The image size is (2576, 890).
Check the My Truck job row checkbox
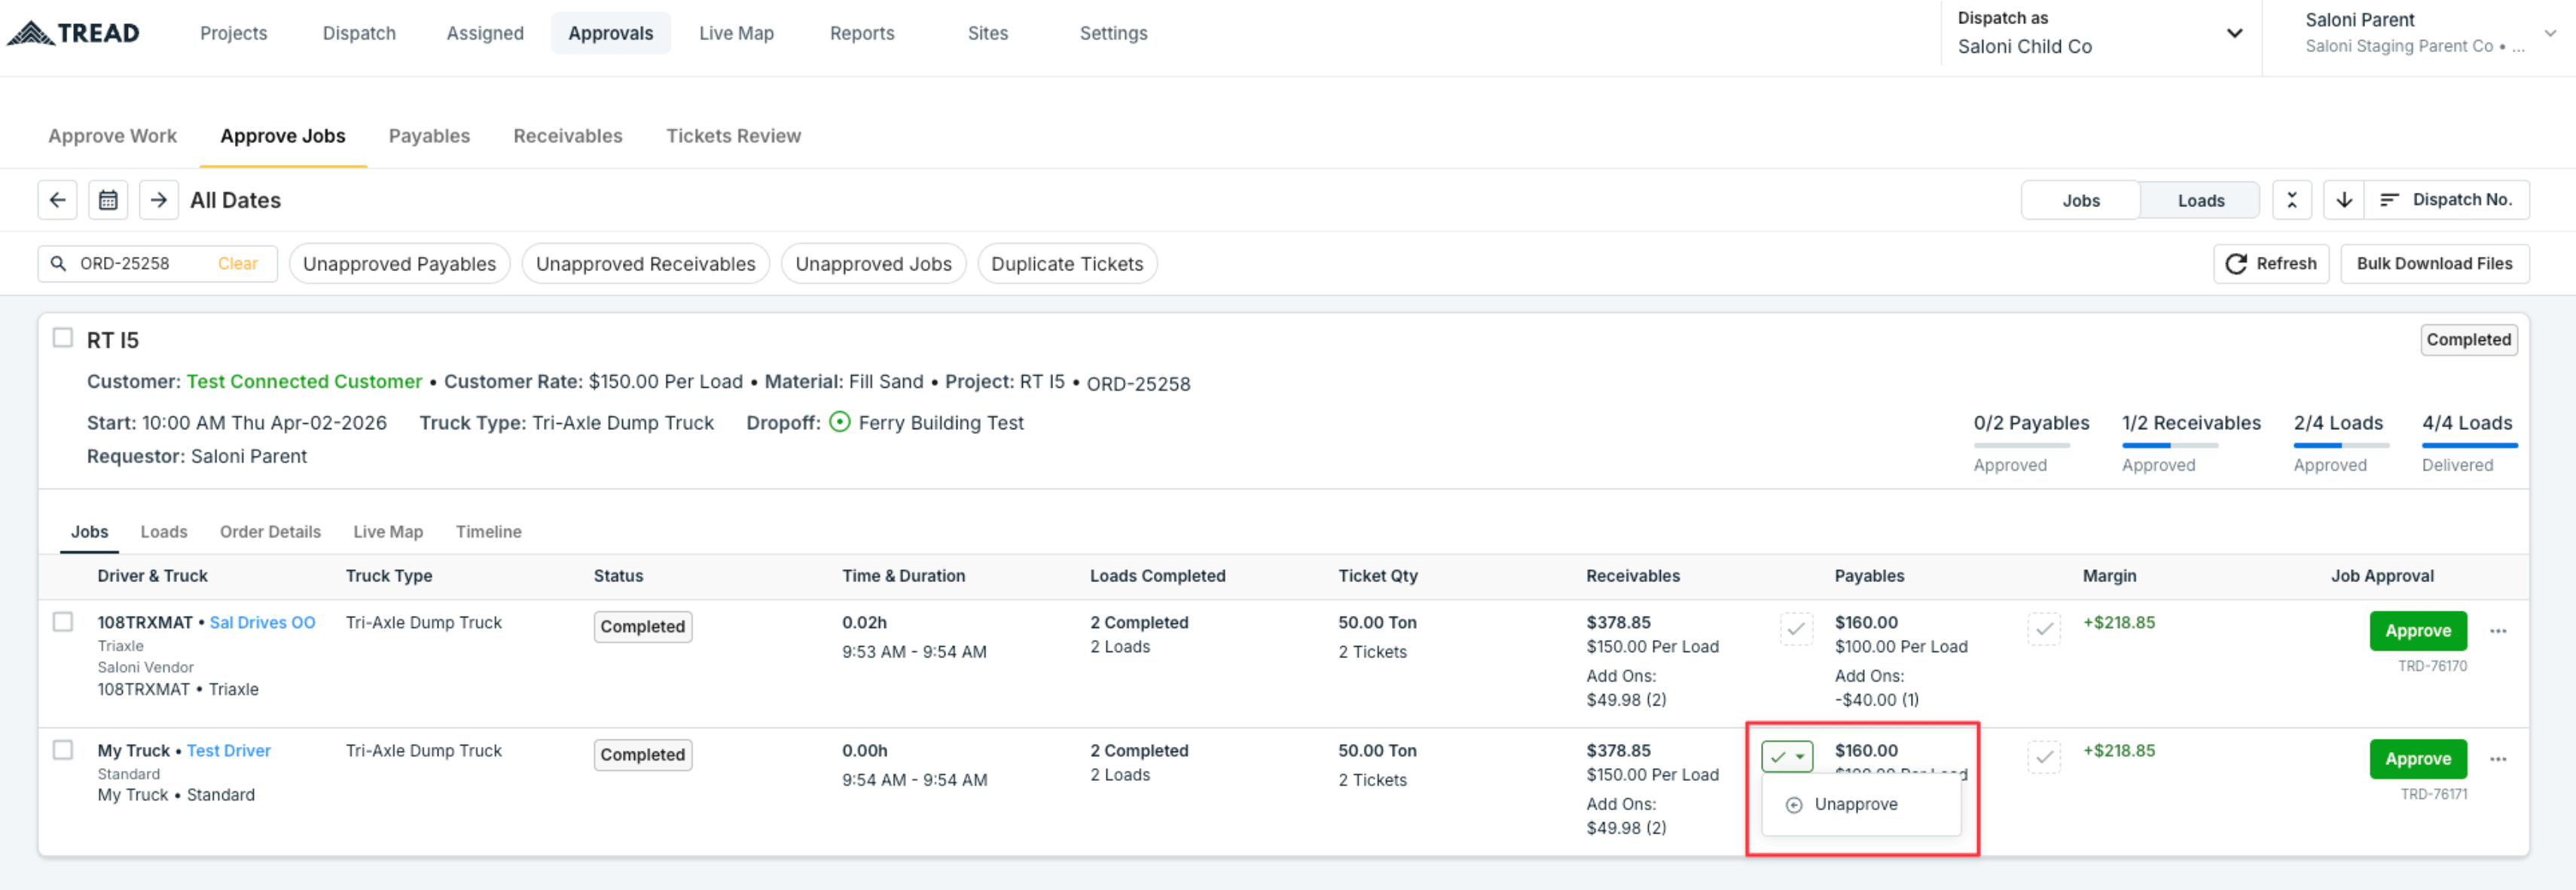pyautogui.click(x=63, y=750)
